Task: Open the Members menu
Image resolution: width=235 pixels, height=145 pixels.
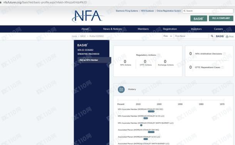Action: pyautogui.click(x=143, y=29)
